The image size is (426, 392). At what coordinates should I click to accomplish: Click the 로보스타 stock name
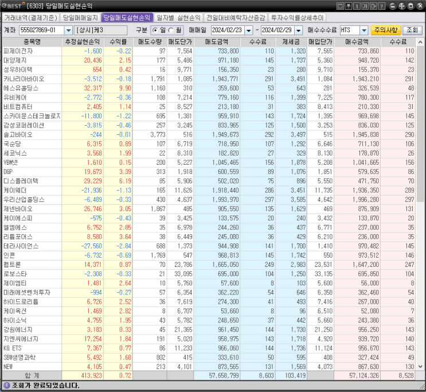point(15,274)
